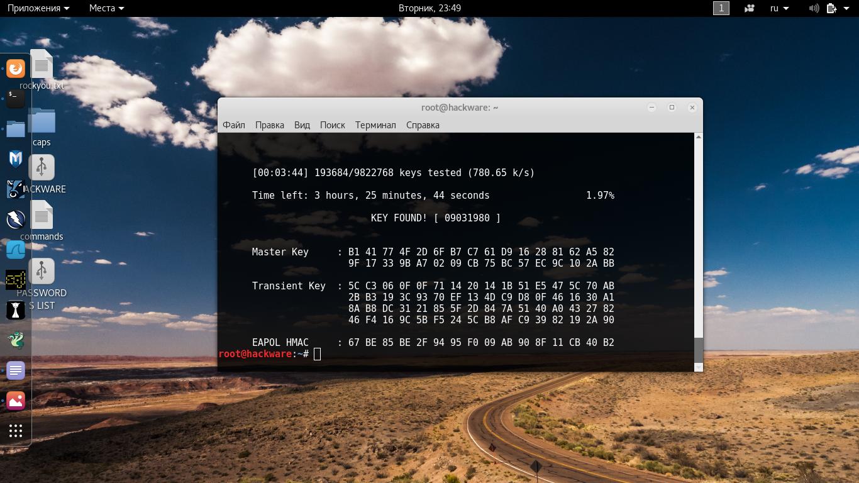Click the terminal scrollbar down arrow
Viewport: 859px width, 483px height.
[698, 367]
